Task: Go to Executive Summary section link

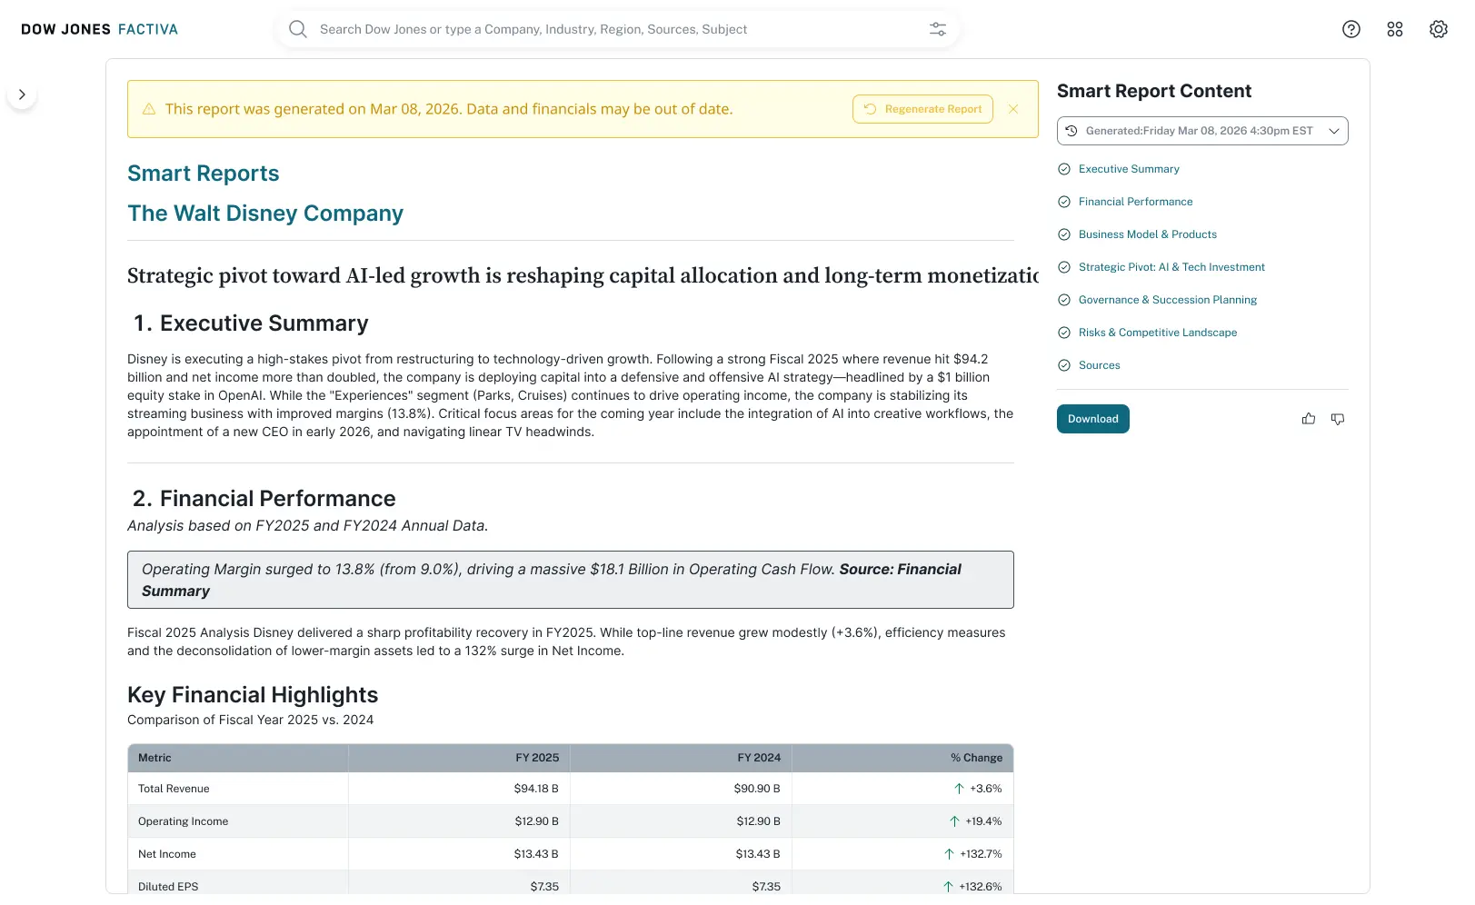Action: 1129,169
